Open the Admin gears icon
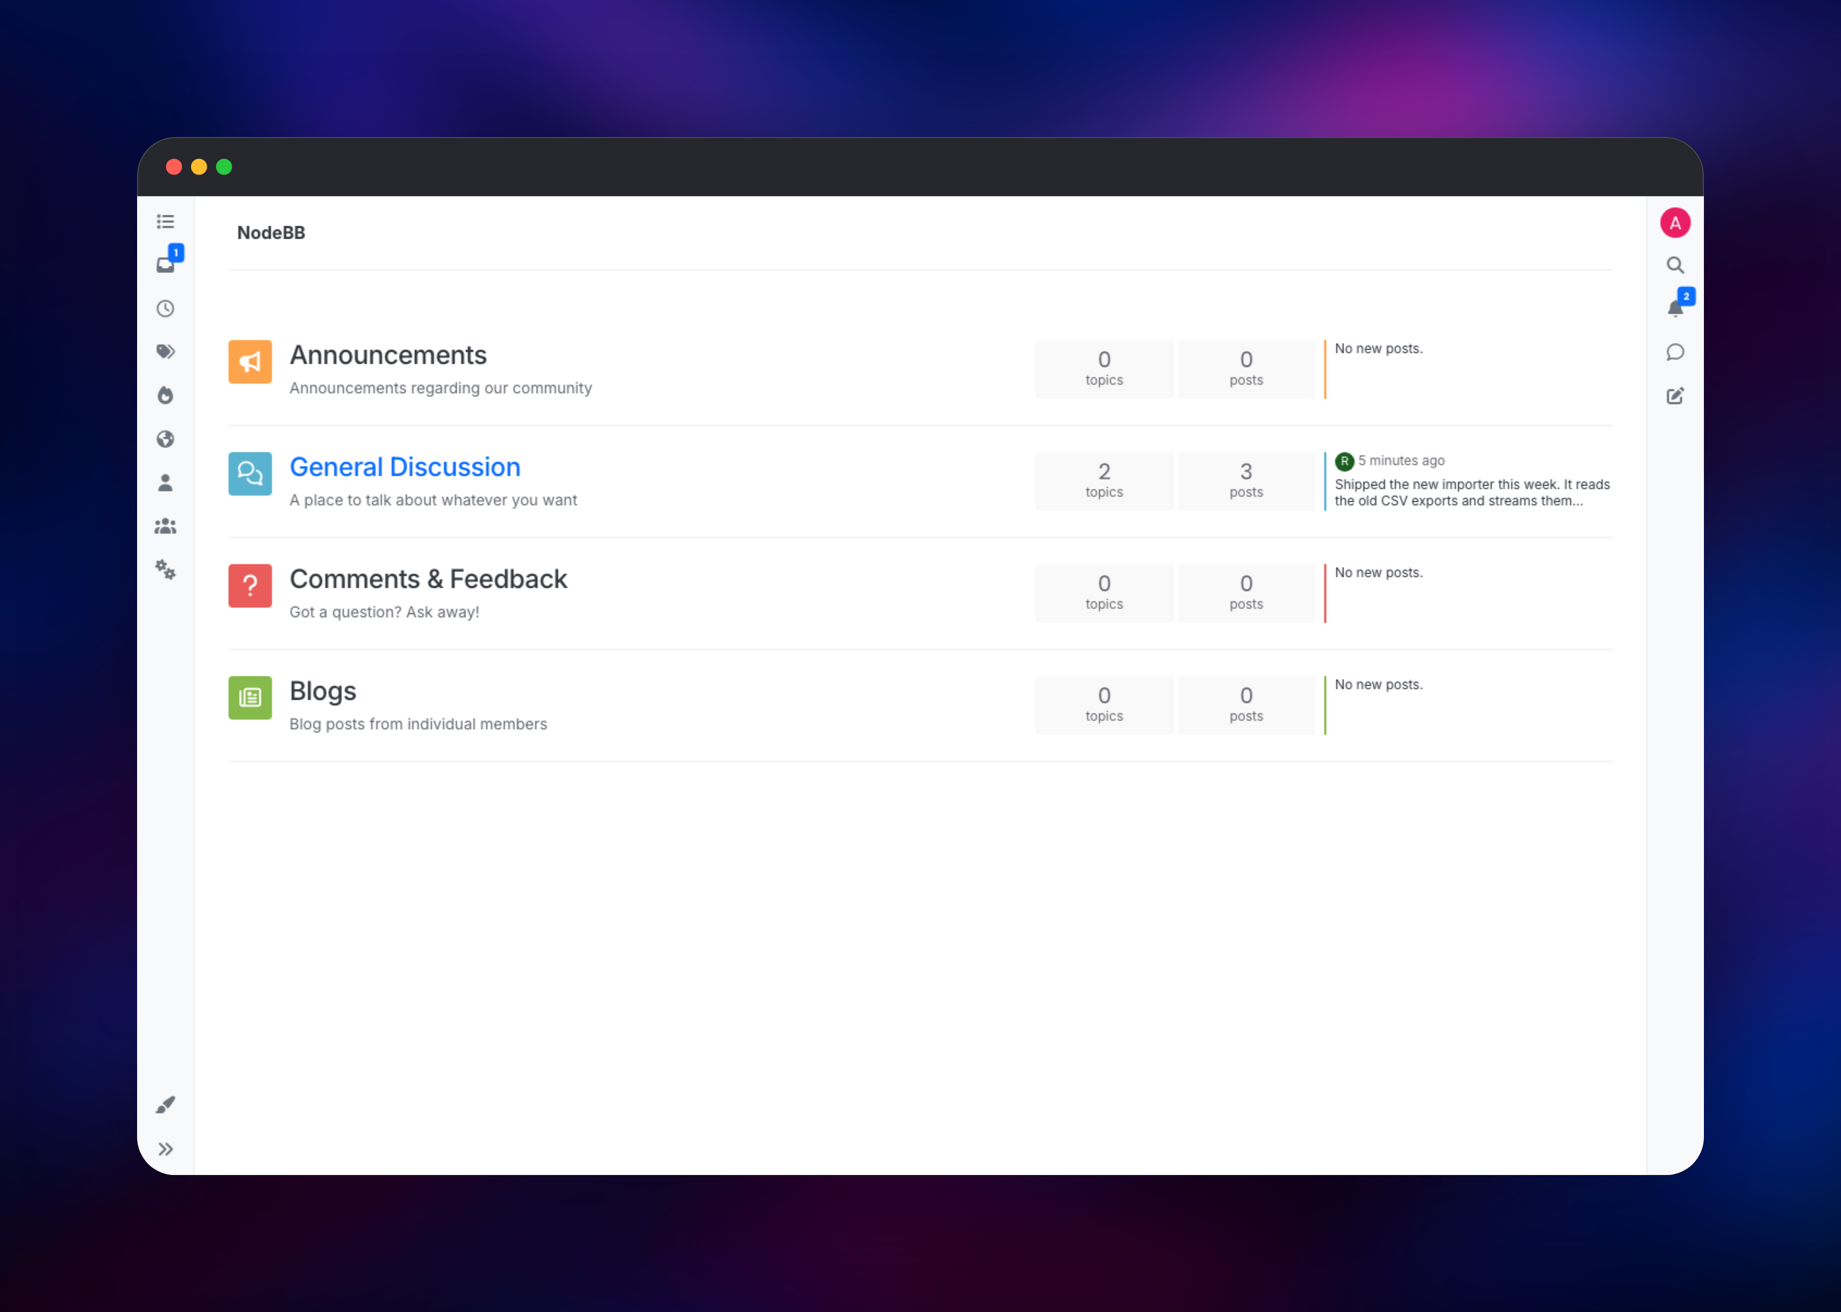Screen dimensions: 1841x1312 166,570
